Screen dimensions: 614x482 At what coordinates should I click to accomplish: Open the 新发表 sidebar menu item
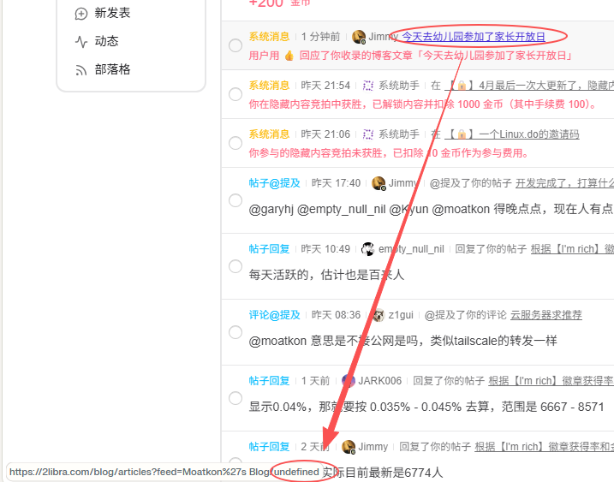click(112, 14)
